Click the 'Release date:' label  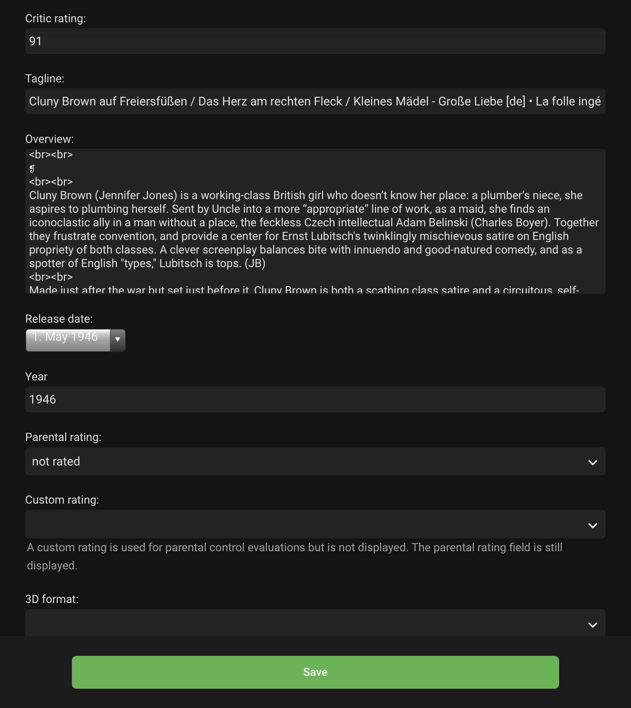coord(59,319)
